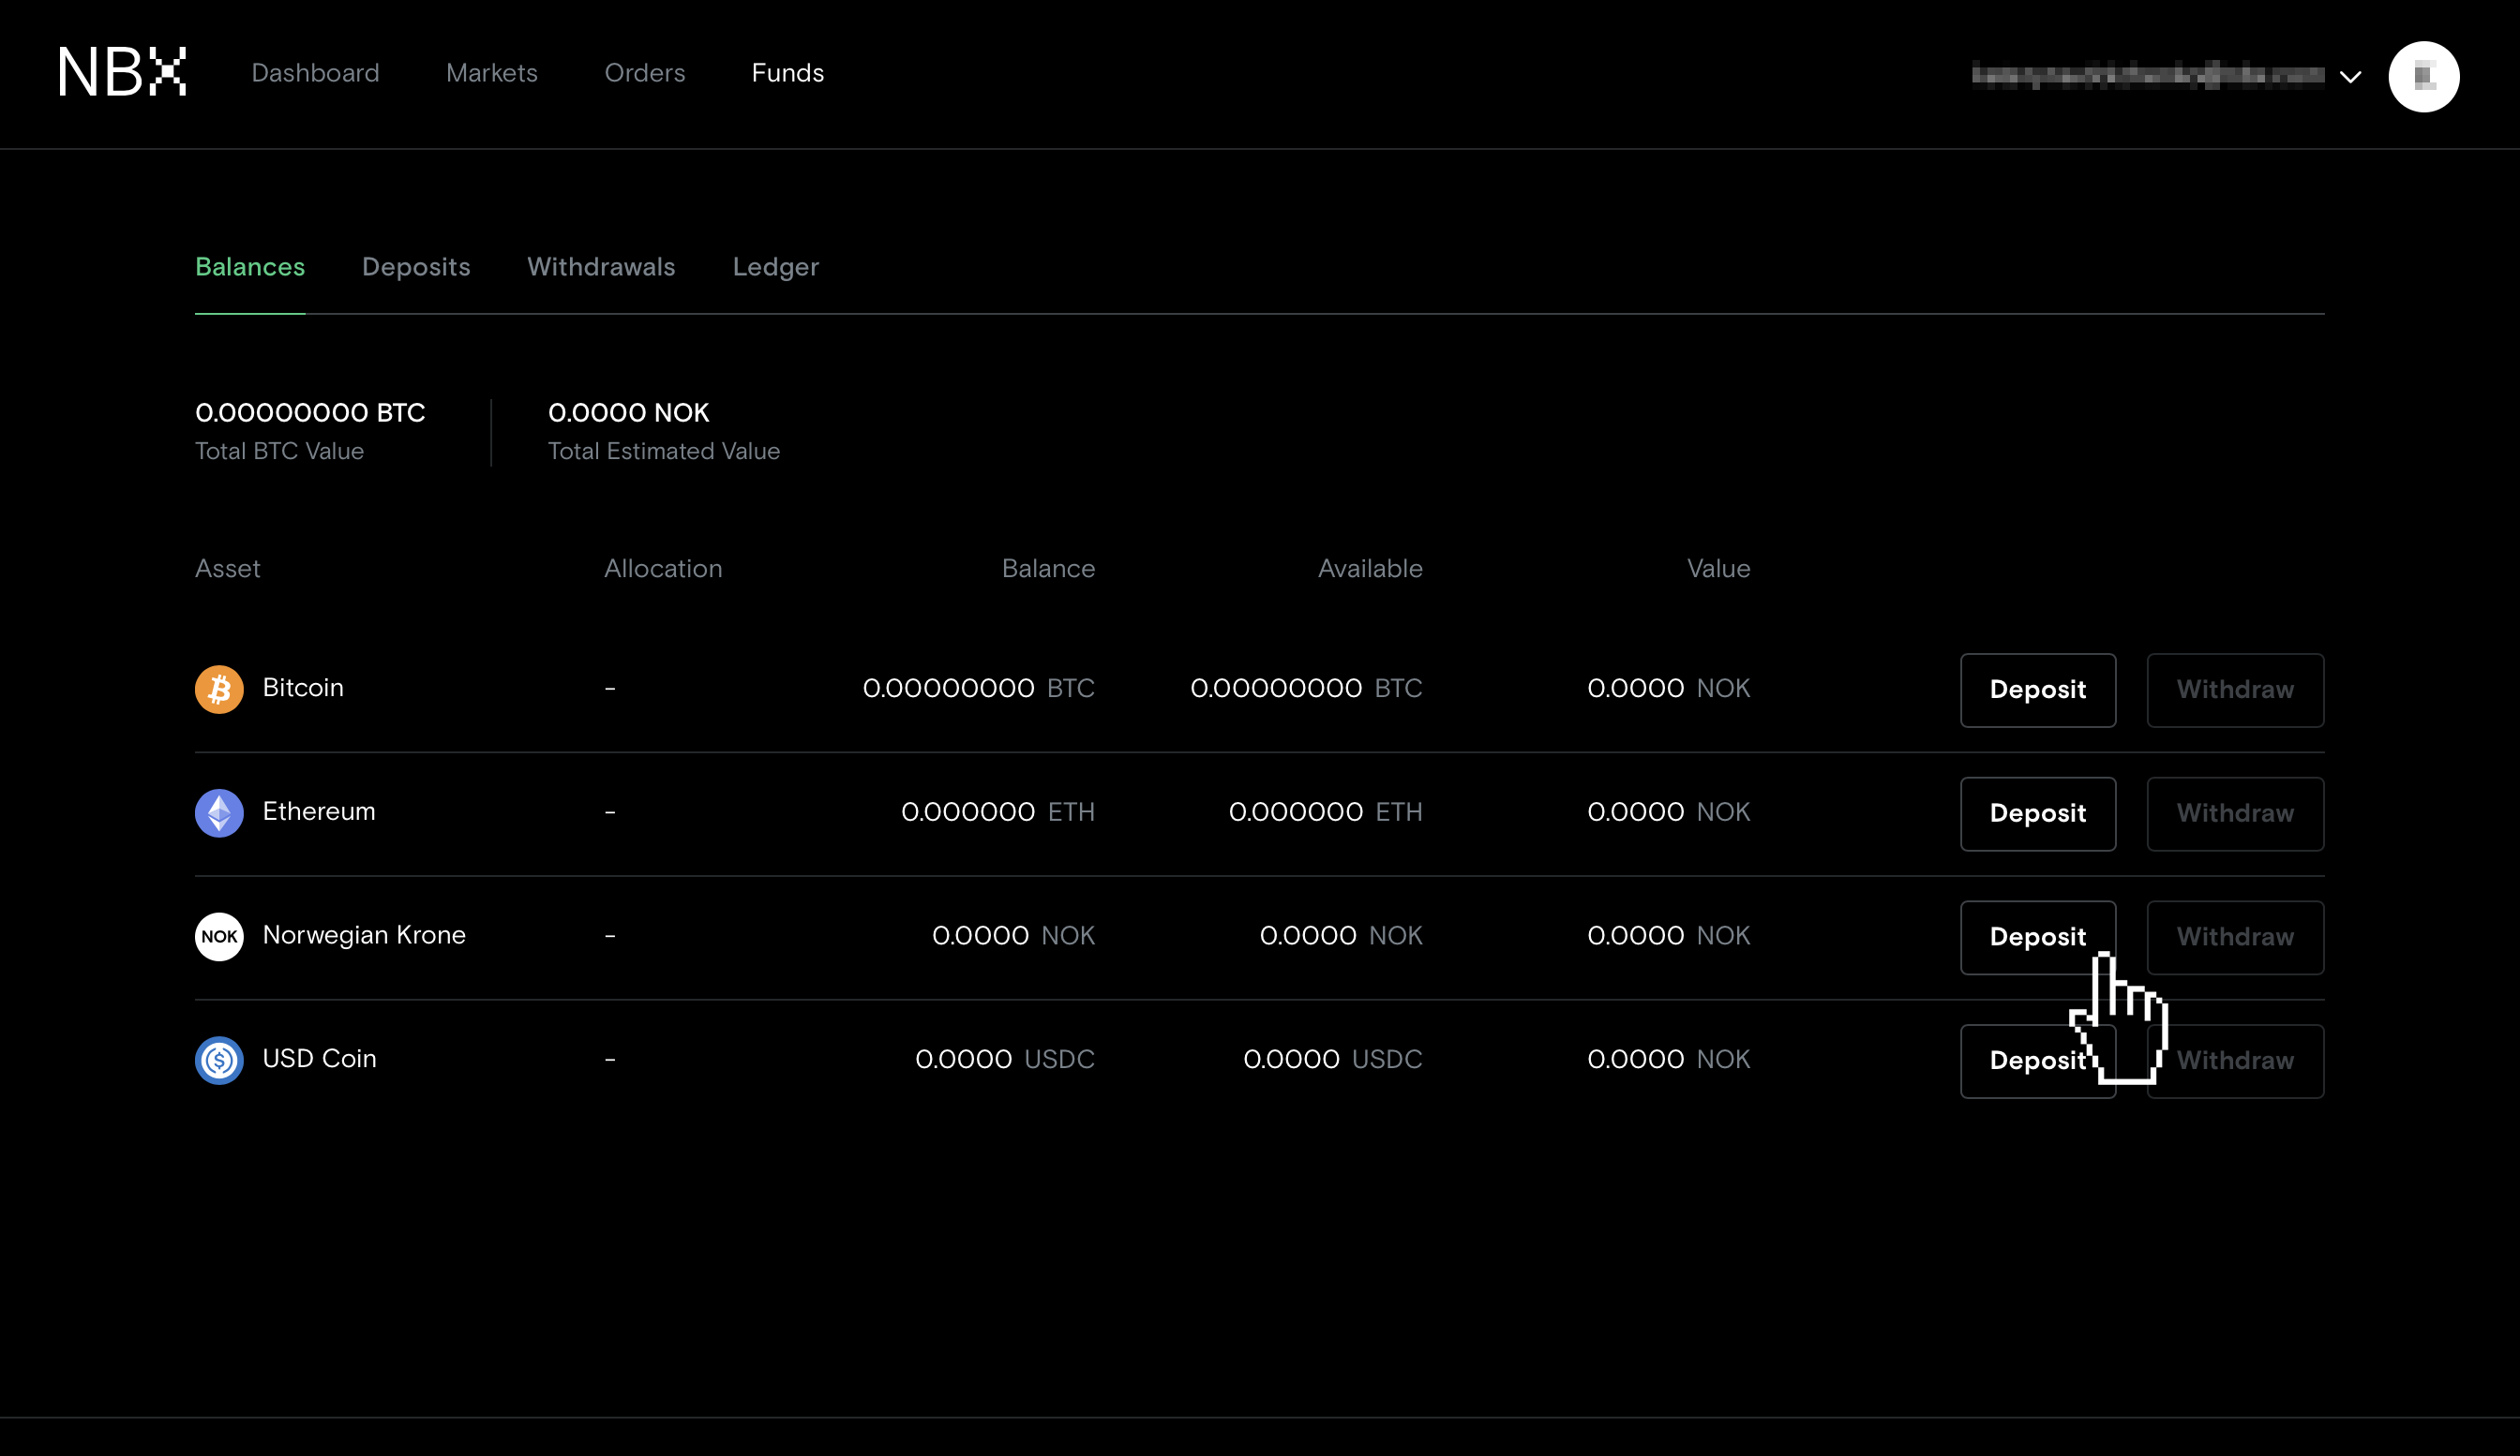Switch to the Withdrawals tab
This screenshot has width=2520, height=1456.
pyautogui.click(x=601, y=267)
